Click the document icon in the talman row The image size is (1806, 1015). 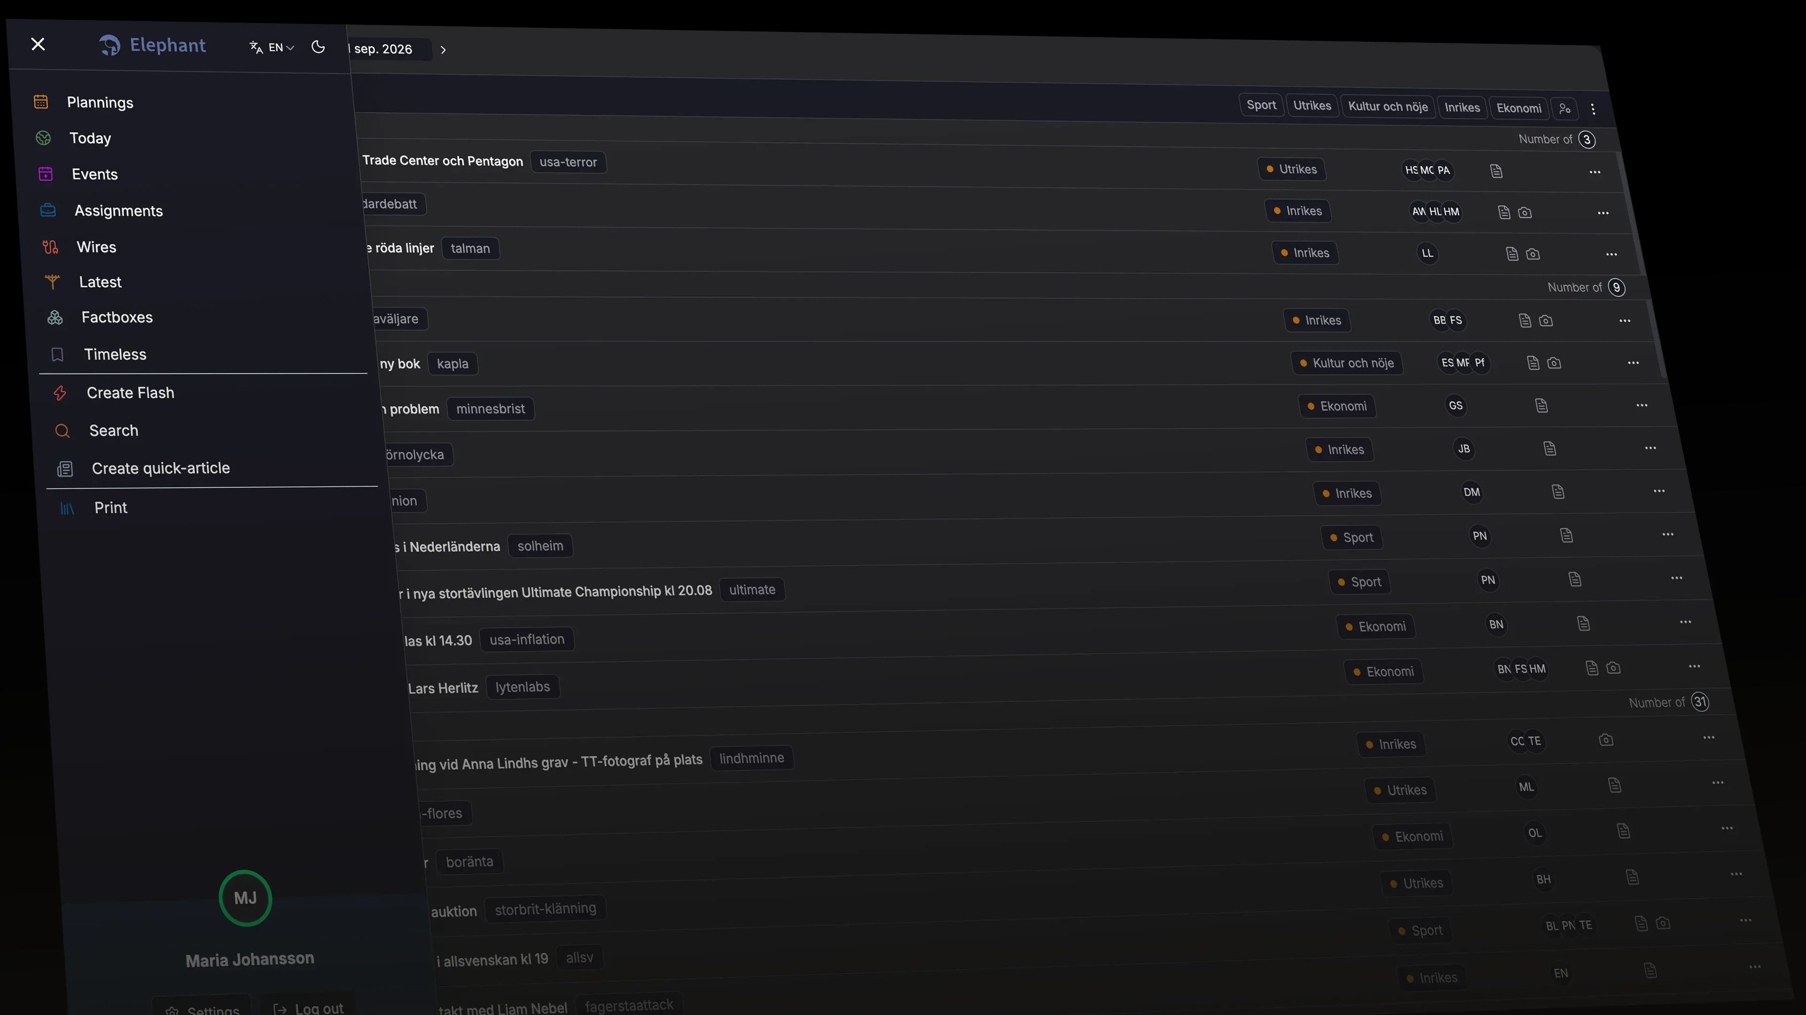(1512, 254)
